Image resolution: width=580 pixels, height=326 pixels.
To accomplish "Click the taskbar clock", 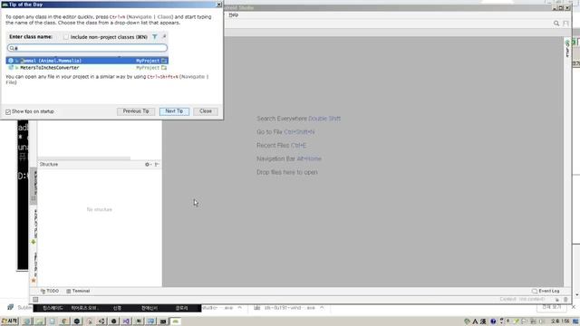I will (x=560, y=321).
